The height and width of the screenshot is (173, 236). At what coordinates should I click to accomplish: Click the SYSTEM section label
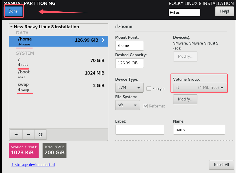[25, 53]
